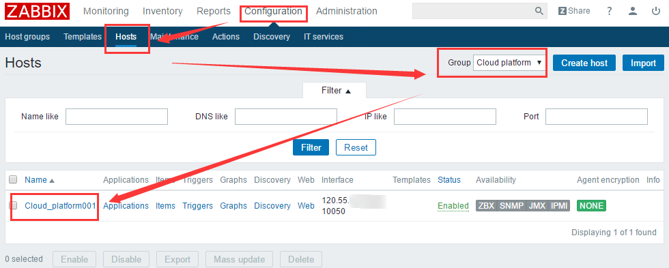
Task: Open the Administration menu
Action: click(x=347, y=11)
